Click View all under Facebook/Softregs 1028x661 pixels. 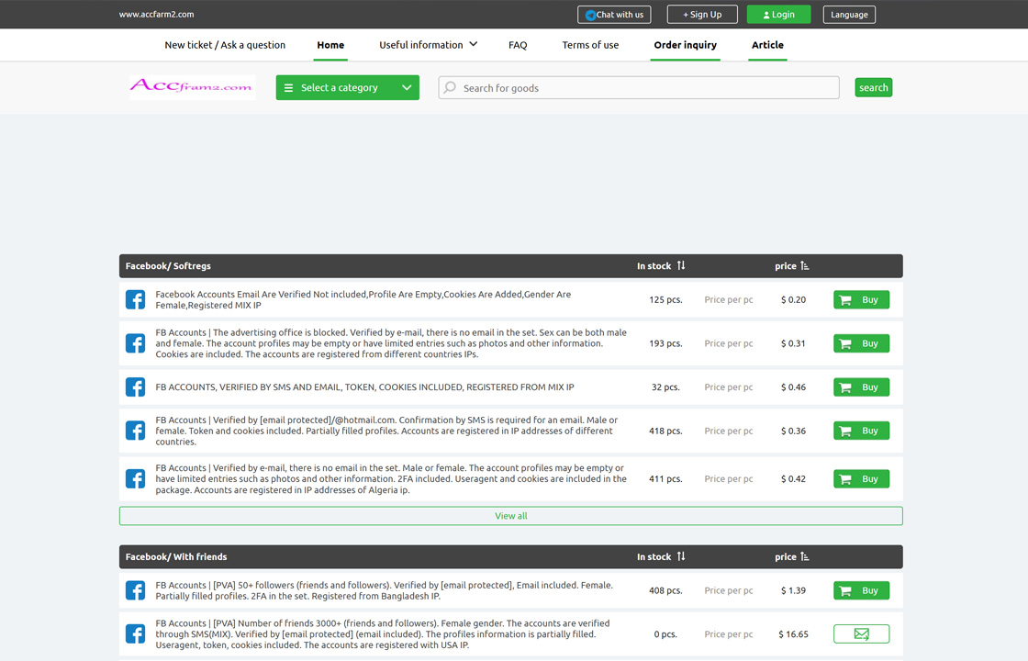click(x=510, y=515)
